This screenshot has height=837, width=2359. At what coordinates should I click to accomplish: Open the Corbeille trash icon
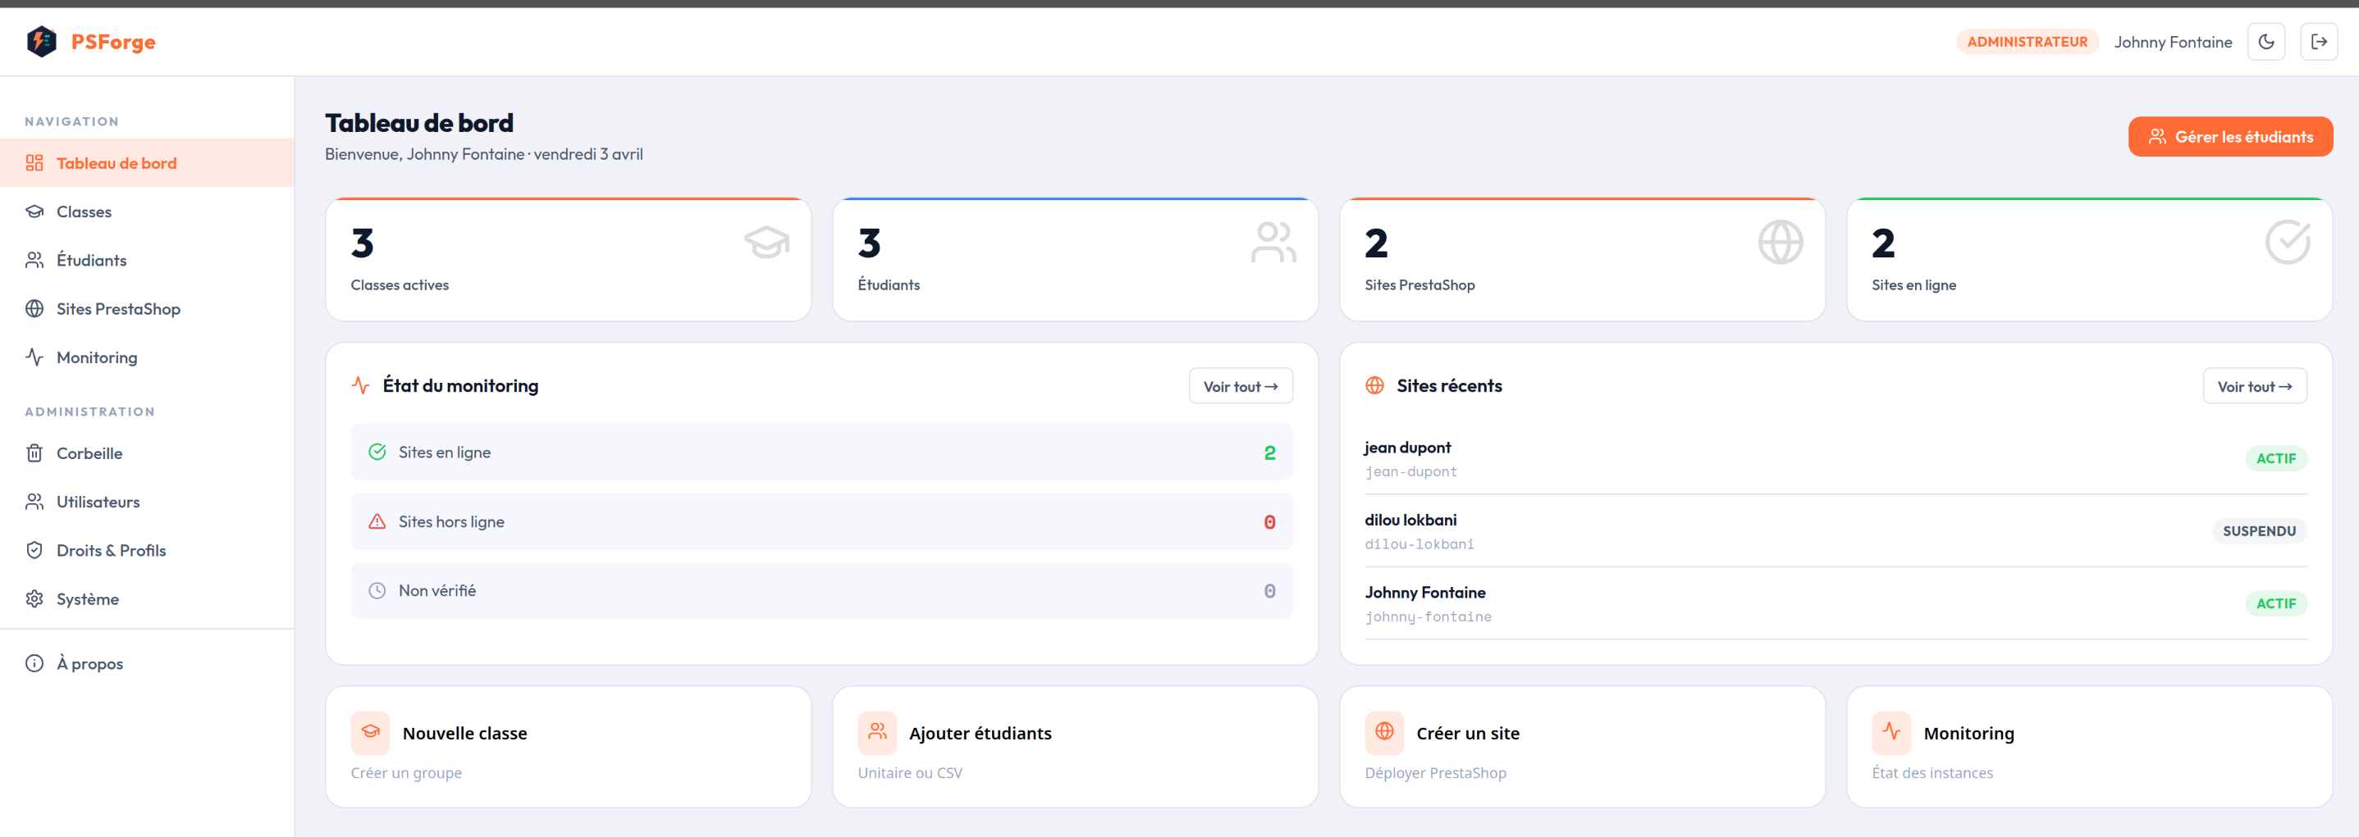point(34,453)
